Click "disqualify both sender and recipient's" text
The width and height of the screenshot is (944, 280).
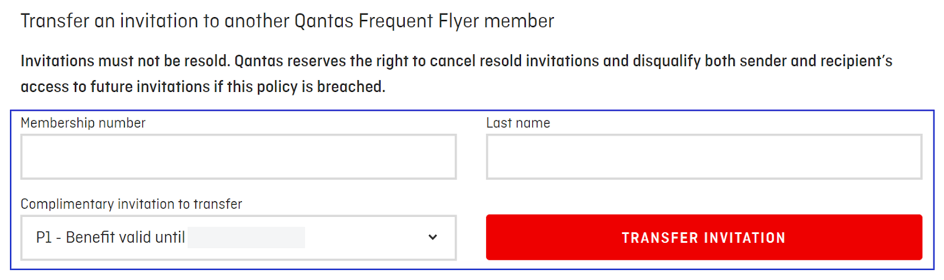pos(762,61)
